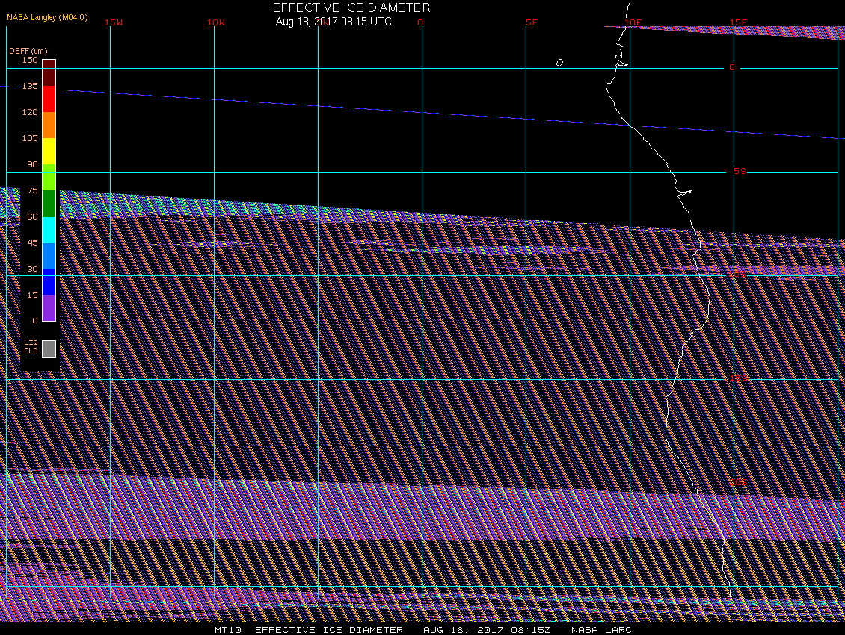Viewport: 845px width, 635px height.
Task: Click the cyan legend color swatch
Action: tap(49, 229)
